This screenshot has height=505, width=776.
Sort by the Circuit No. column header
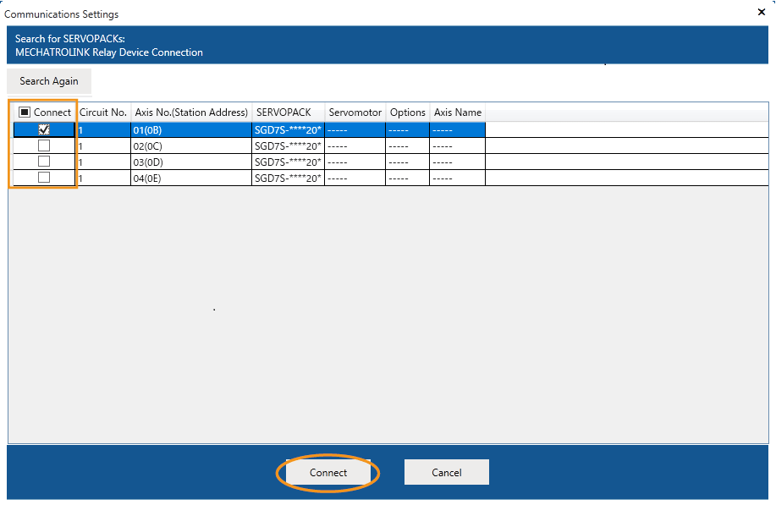103,113
